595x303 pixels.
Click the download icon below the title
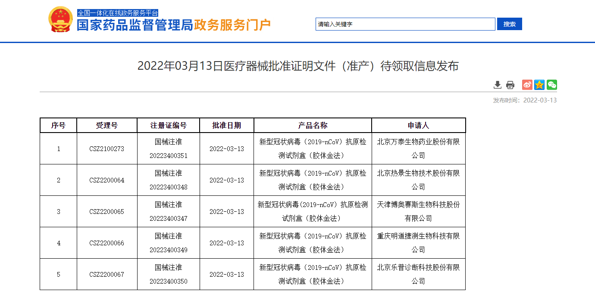(x=498, y=85)
